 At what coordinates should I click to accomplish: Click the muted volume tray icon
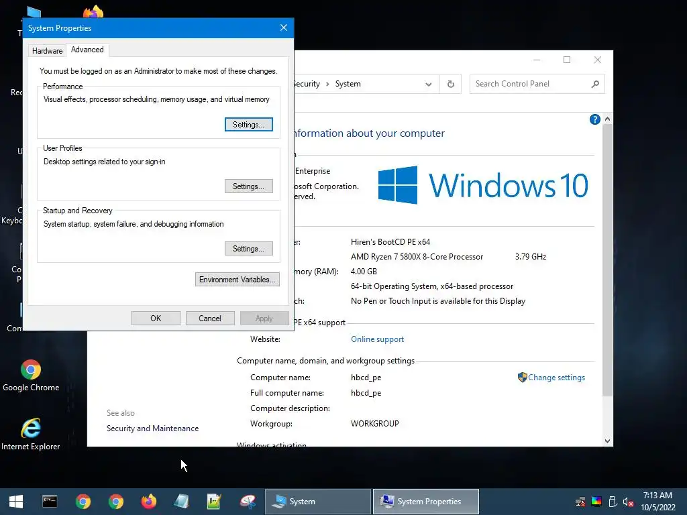(628, 502)
